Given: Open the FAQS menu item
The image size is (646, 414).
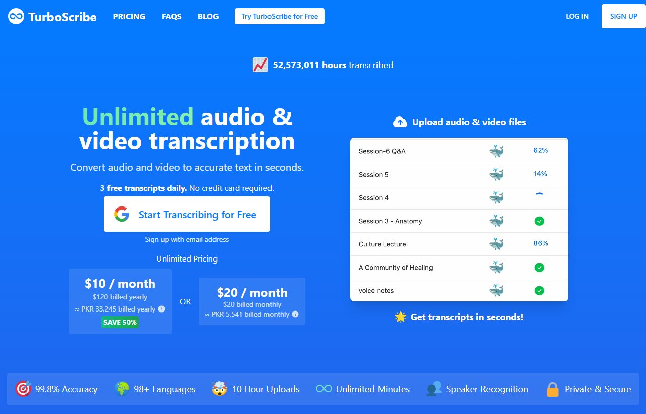Looking at the screenshot, I should pyautogui.click(x=172, y=16).
